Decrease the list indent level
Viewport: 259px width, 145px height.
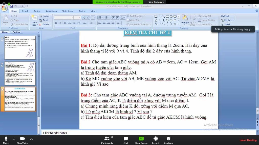click(113, 18)
